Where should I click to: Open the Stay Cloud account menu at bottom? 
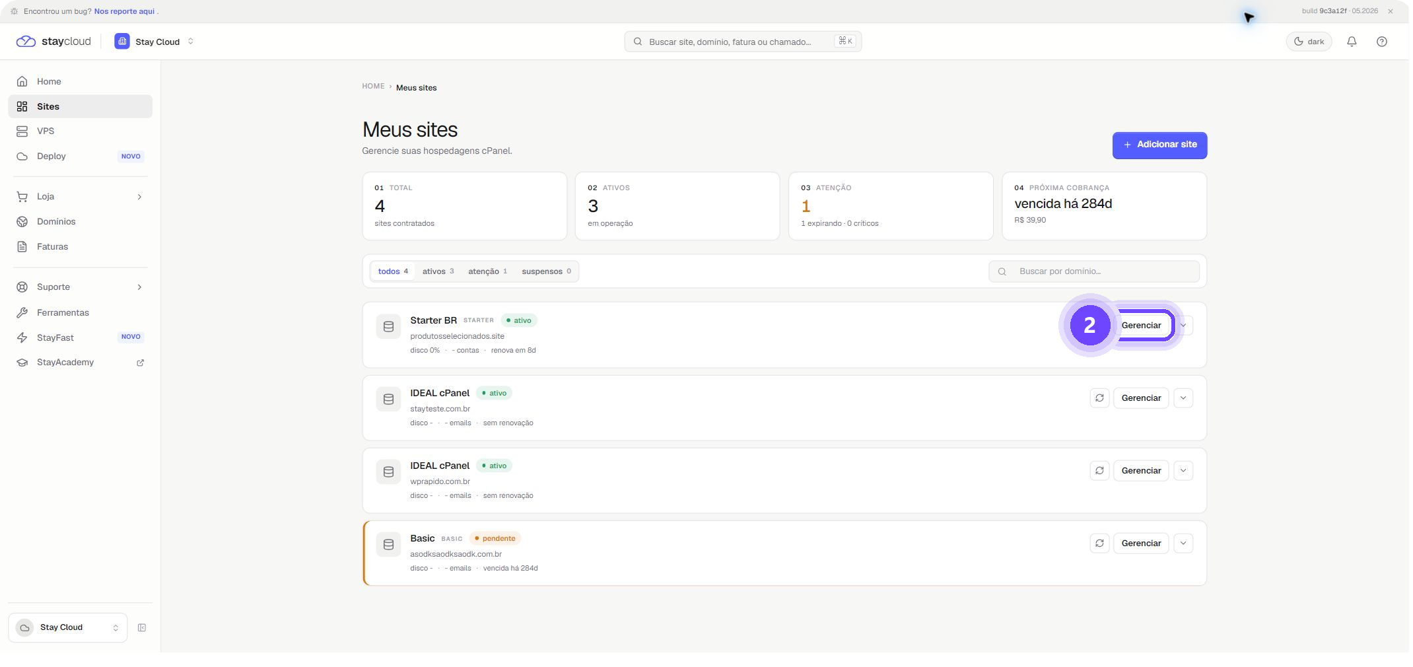[67, 627]
